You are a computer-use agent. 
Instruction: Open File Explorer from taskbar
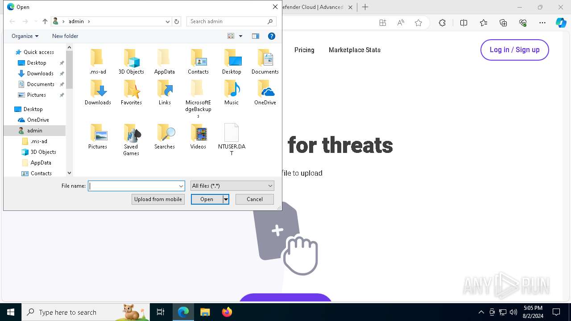click(x=205, y=312)
